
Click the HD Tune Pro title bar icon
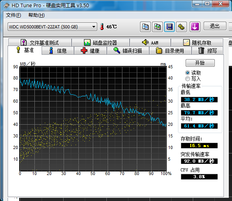pos(6,6)
